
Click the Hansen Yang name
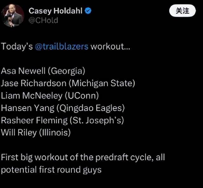tap(28, 108)
